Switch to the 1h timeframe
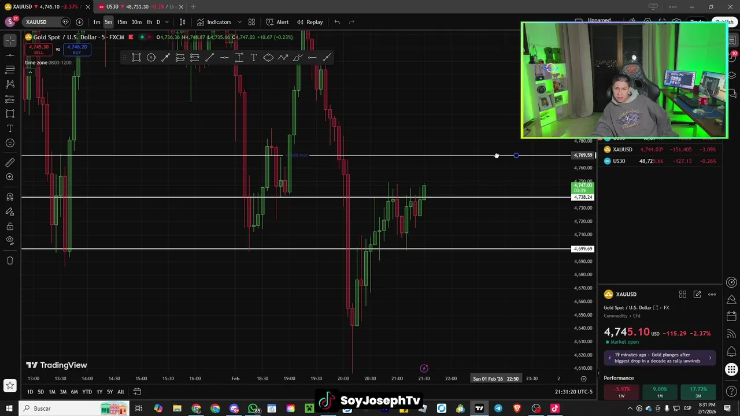The width and height of the screenshot is (740, 416). (x=149, y=22)
